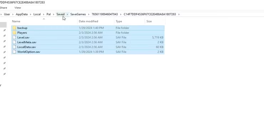Sort files by the Size column
This screenshot has width=264, height=132.
[155, 21]
